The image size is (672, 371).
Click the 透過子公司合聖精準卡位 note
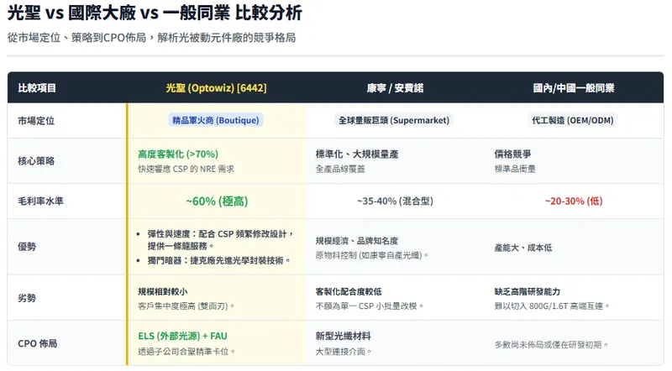186,352
